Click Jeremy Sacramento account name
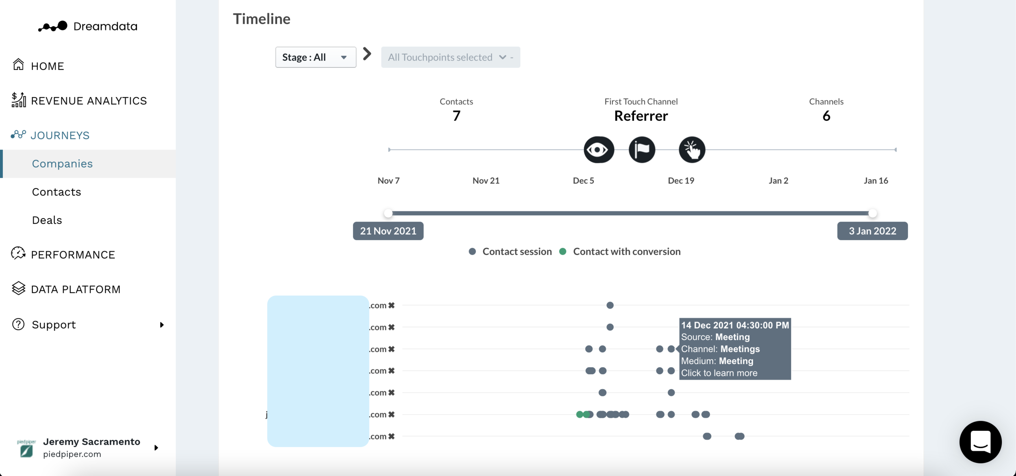 [x=91, y=441]
